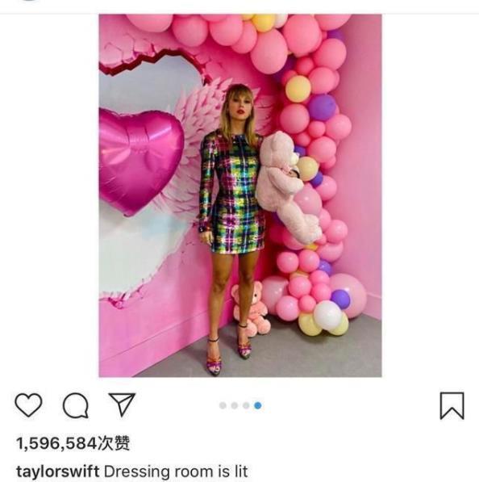Select the second carousel indicator dot
The width and height of the screenshot is (479, 482).
(235, 405)
